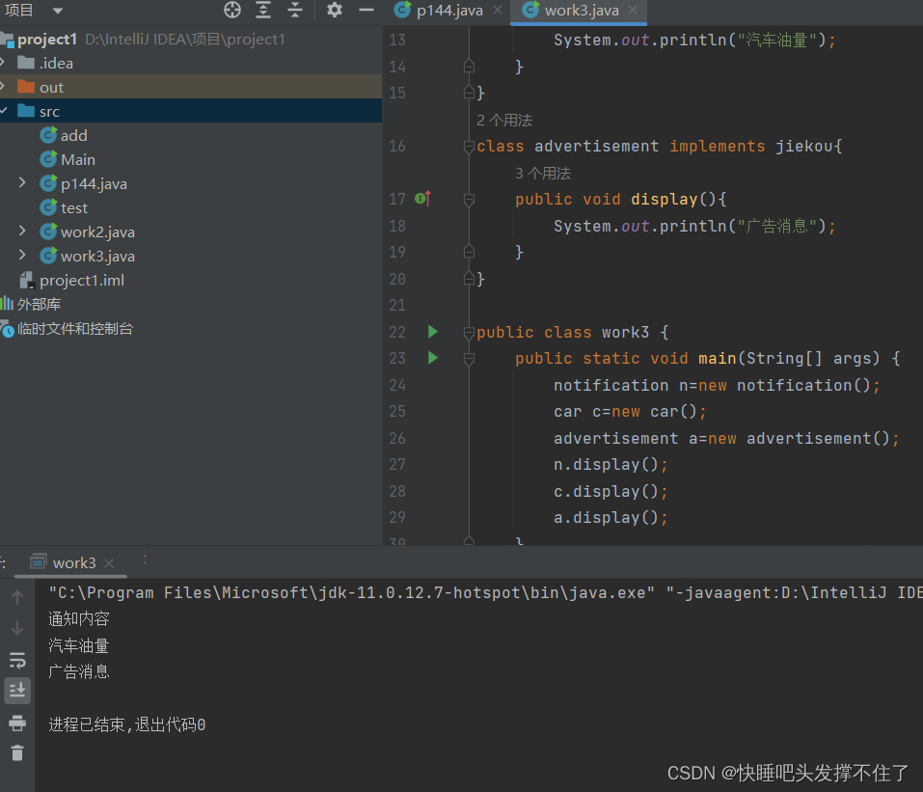Fold the display method at line 17
923x792 pixels.
[469, 201]
